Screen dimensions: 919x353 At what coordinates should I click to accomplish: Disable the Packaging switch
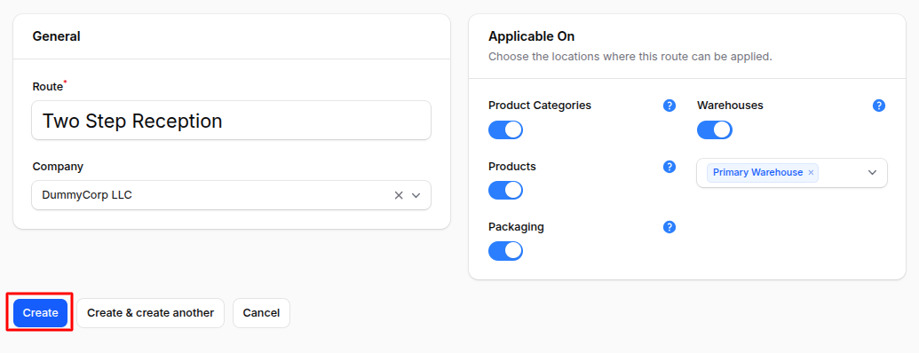tap(505, 251)
